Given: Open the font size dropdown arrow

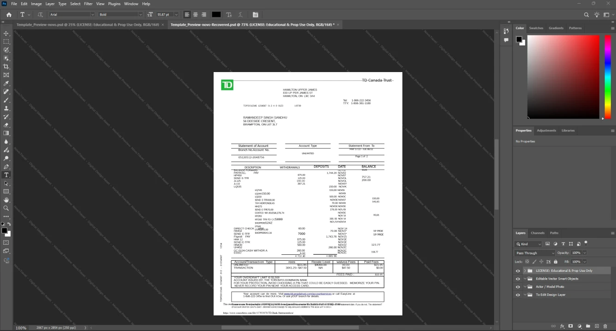Looking at the screenshot, I should click(176, 15).
